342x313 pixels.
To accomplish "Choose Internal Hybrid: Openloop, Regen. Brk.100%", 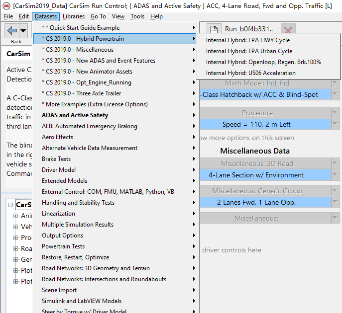I will 268,62.
